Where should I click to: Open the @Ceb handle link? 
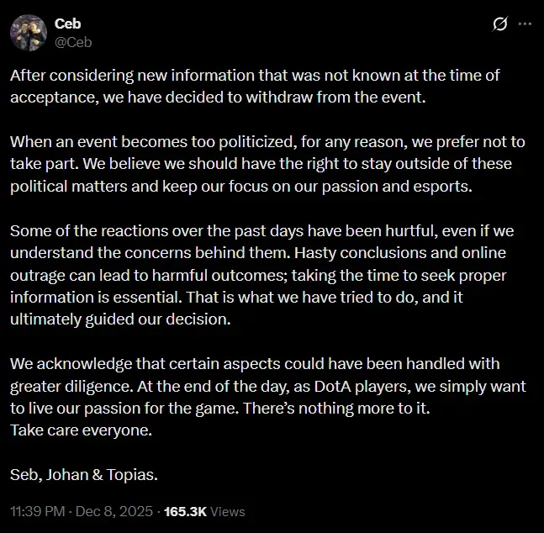(72, 40)
